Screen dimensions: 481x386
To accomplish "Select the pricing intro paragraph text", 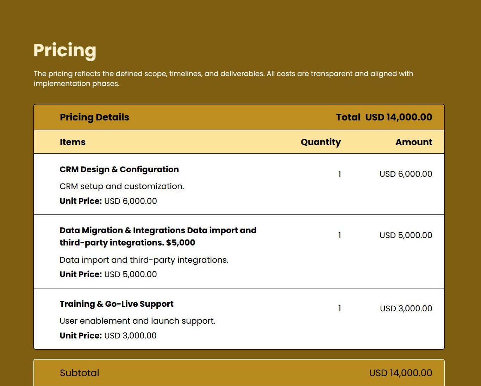I will click(x=223, y=79).
